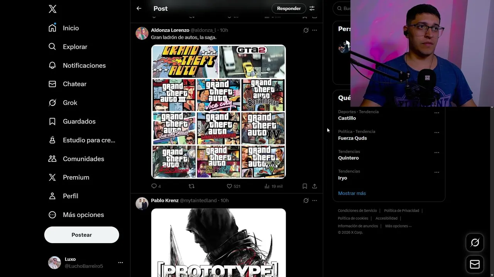Image resolution: width=494 pixels, height=277 pixels.
Task: Open more options for Quintero trend
Action: pyautogui.click(x=436, y=152)
